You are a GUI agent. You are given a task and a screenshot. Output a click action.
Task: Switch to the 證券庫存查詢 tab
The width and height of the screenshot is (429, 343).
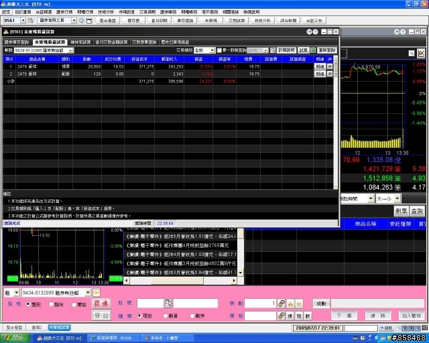(x=17, y=42)
